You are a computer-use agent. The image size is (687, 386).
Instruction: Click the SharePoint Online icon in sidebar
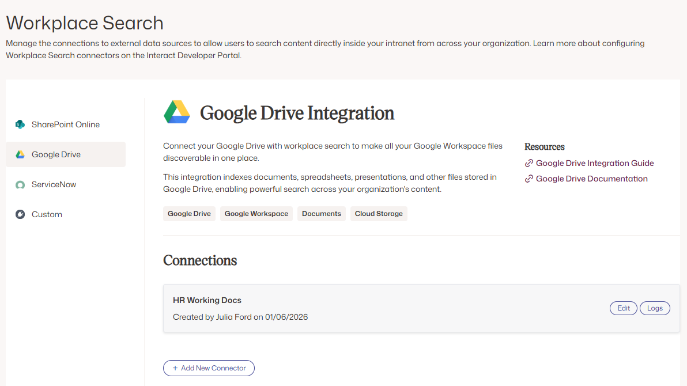click(x=20, y=124)
